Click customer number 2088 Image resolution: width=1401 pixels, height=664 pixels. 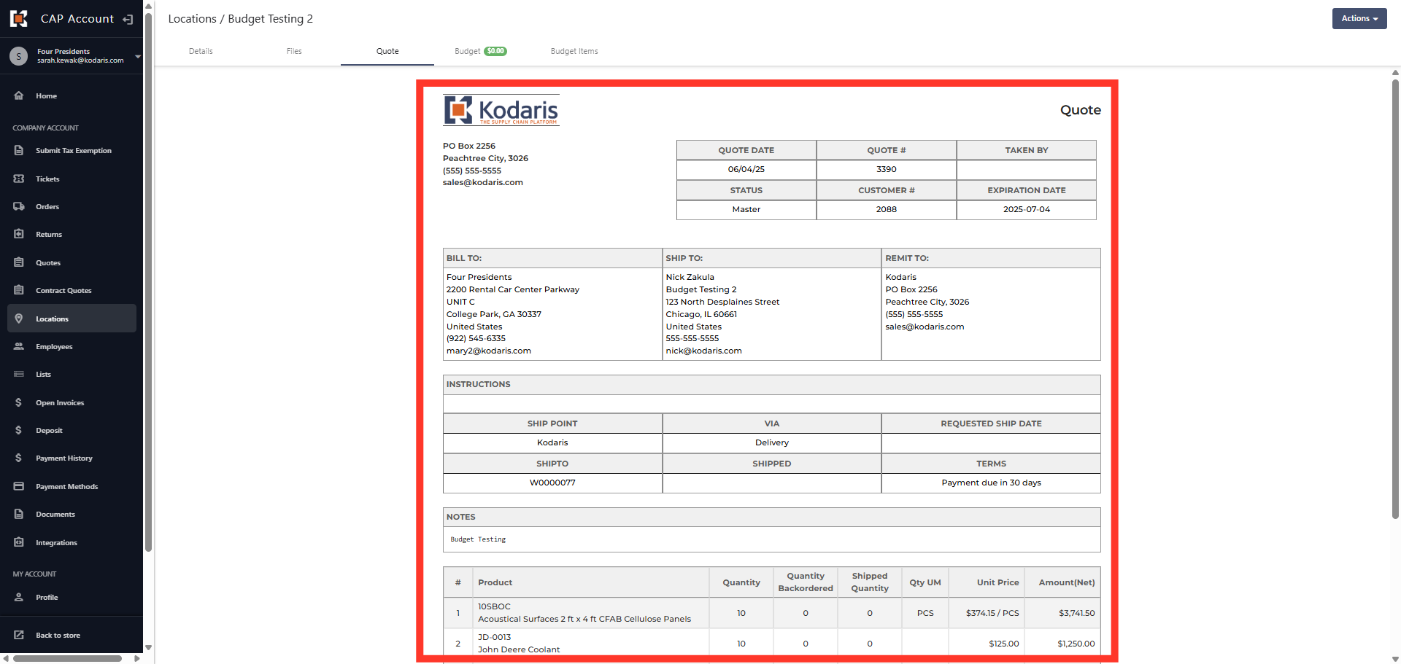(887, 209)
